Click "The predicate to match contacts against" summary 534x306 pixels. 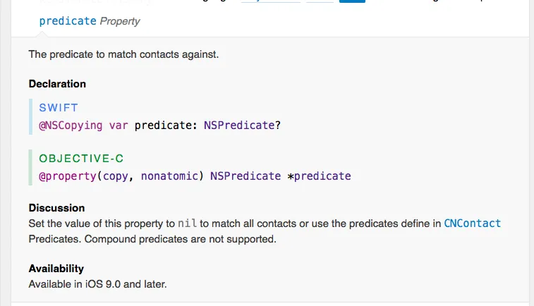pos(123,54)
